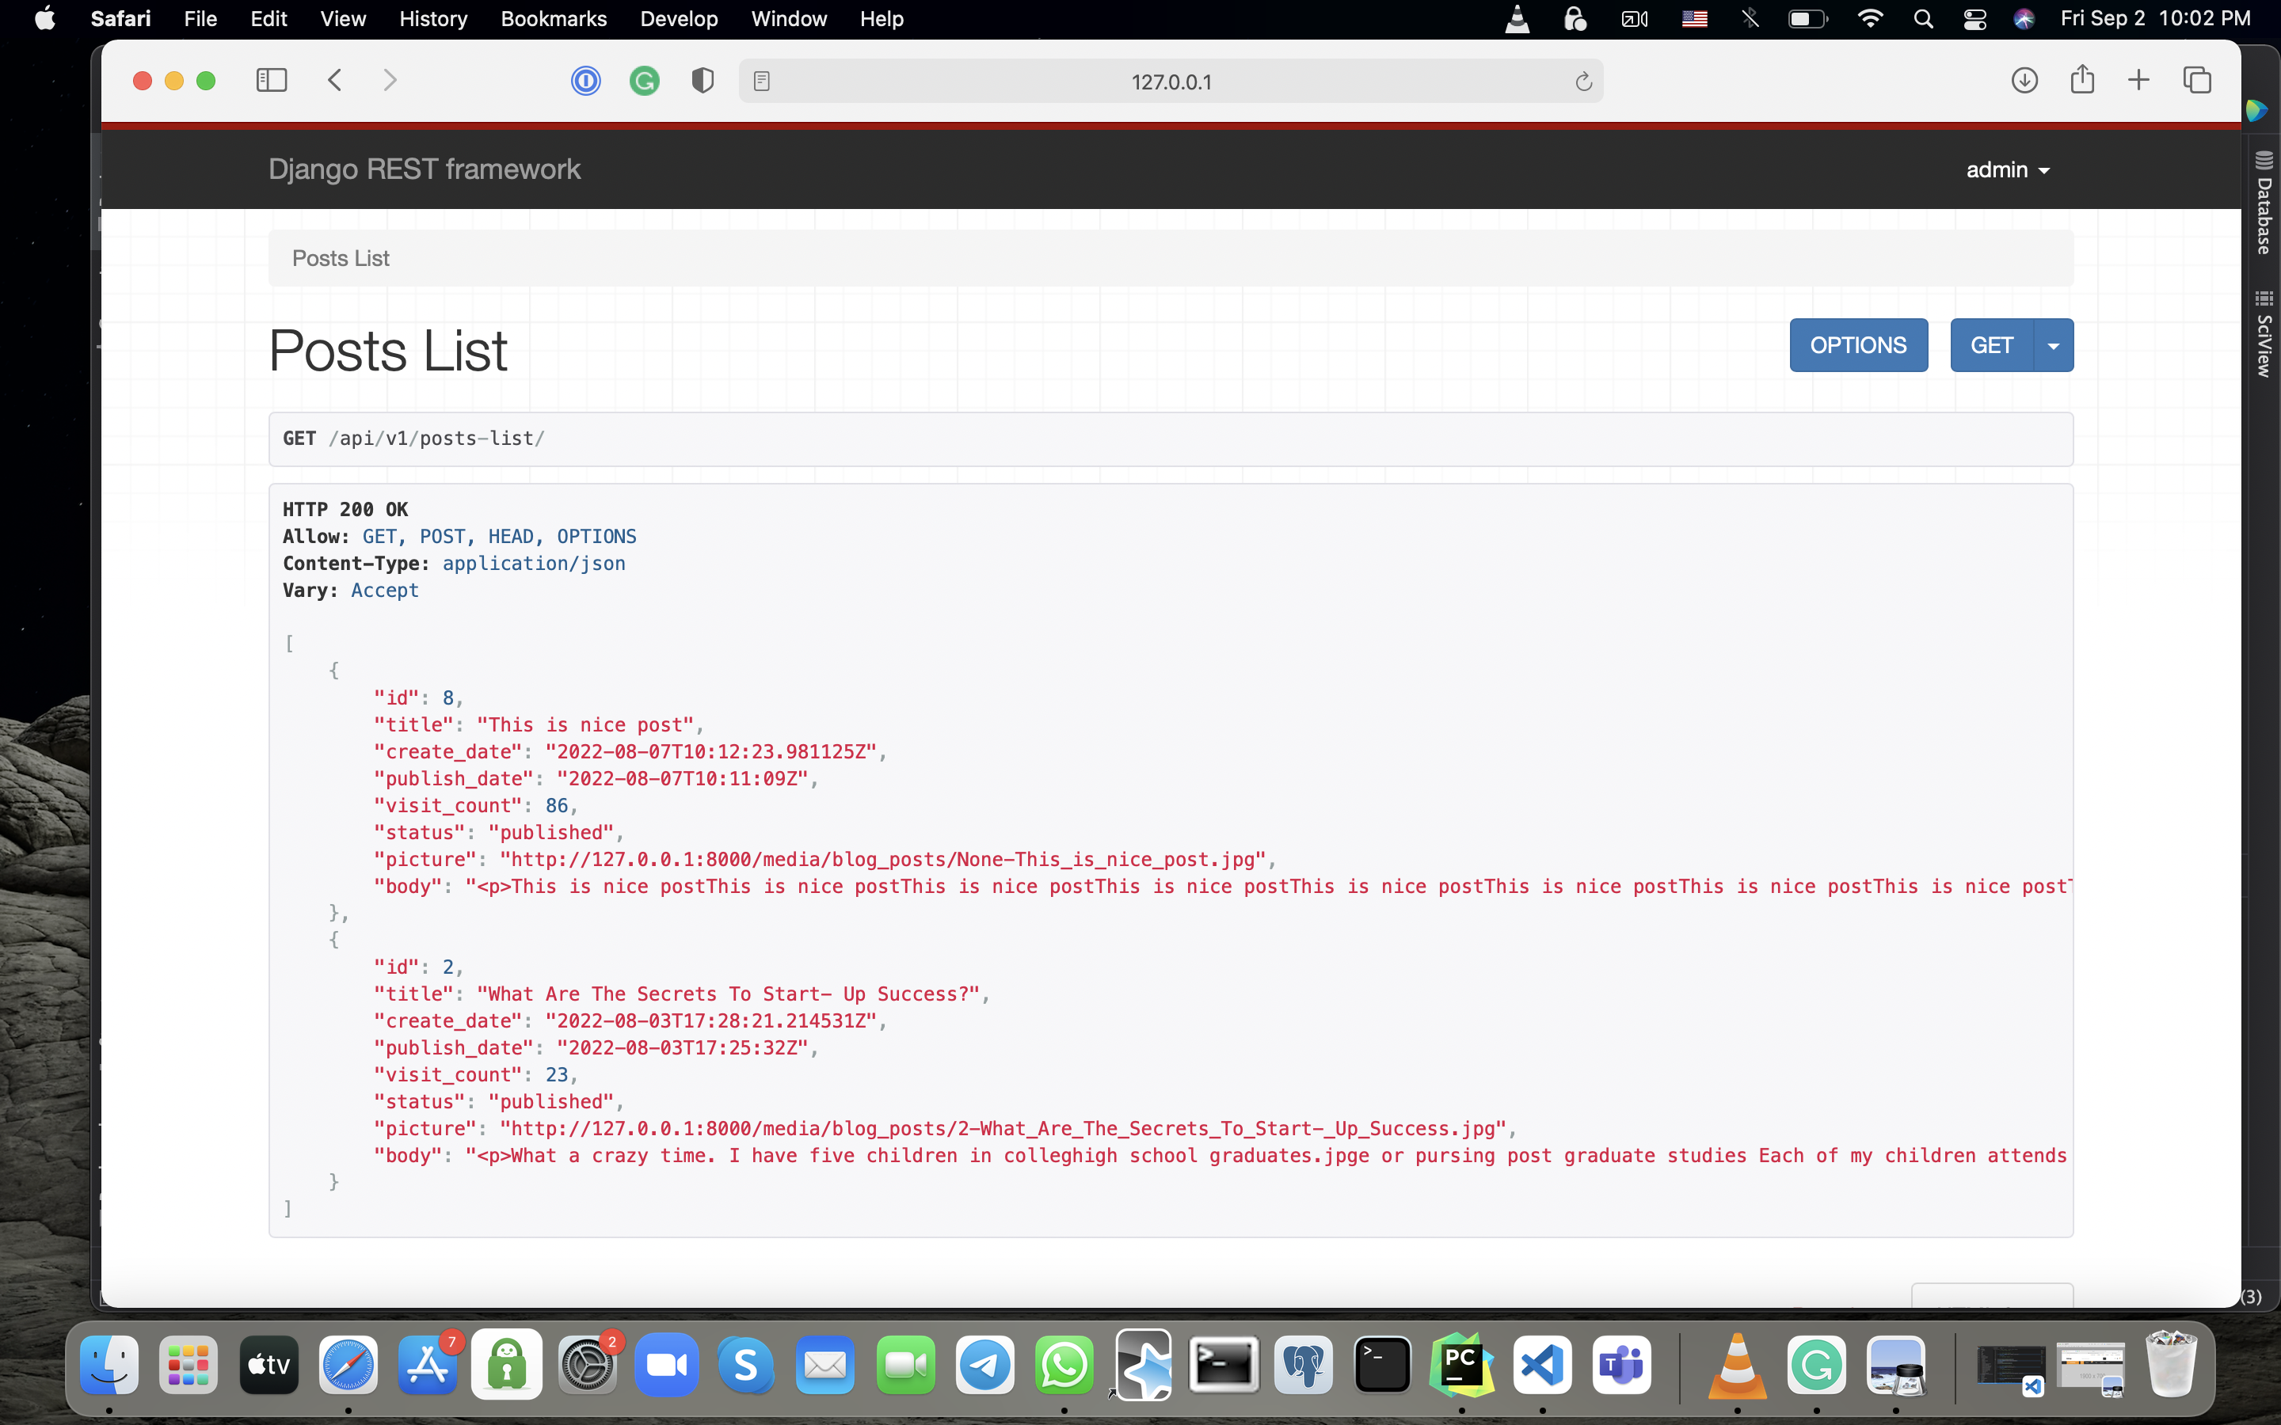Open the Develop menu

(x=679, y=19)
